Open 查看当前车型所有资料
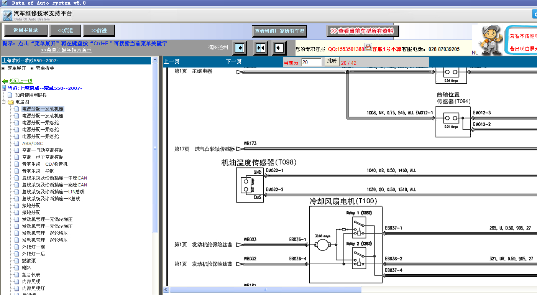 (363, 31)
